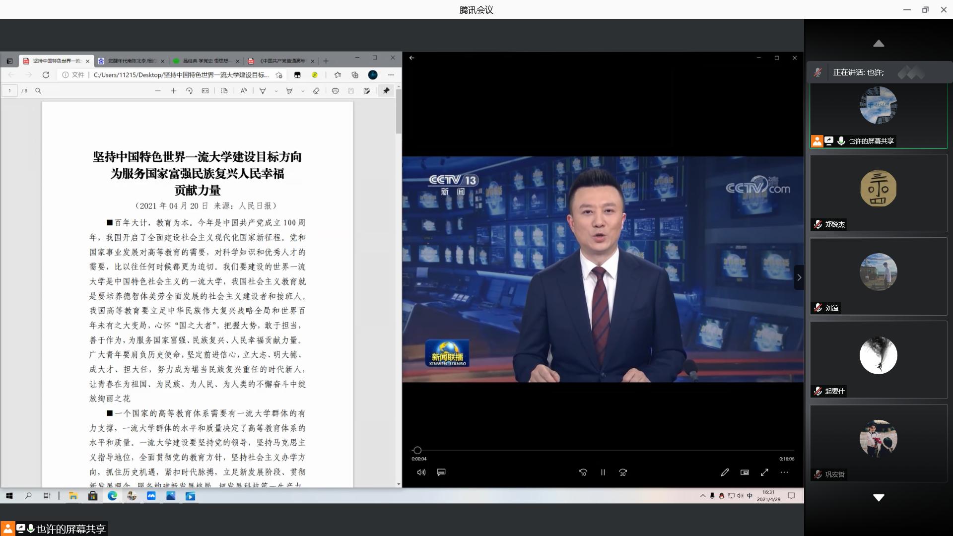Pause the CCTV news video

click(603, 472)
